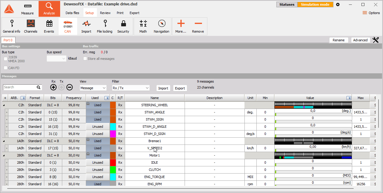Click the Rename button
This screenshot has height=193, width=383.
[x=339, y=40]
